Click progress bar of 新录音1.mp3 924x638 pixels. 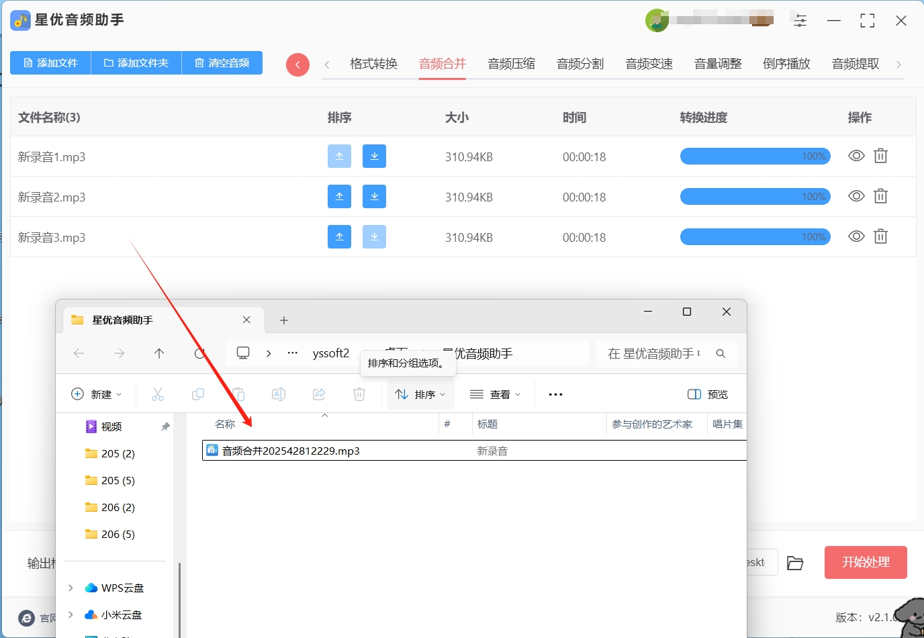point(755,156)
